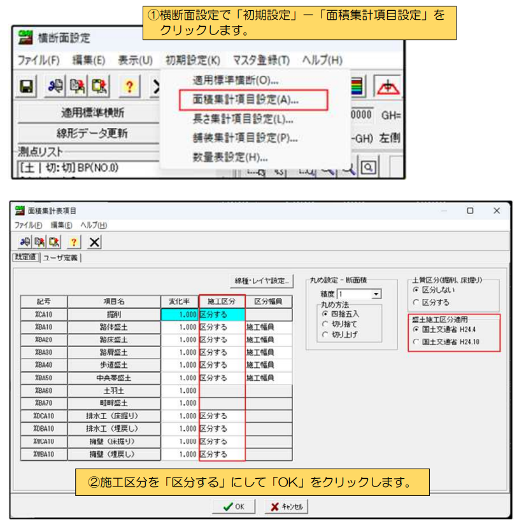Click the copy icon in 面積集計表項目 toolbar
517x524 pixels.
(39, 241)
